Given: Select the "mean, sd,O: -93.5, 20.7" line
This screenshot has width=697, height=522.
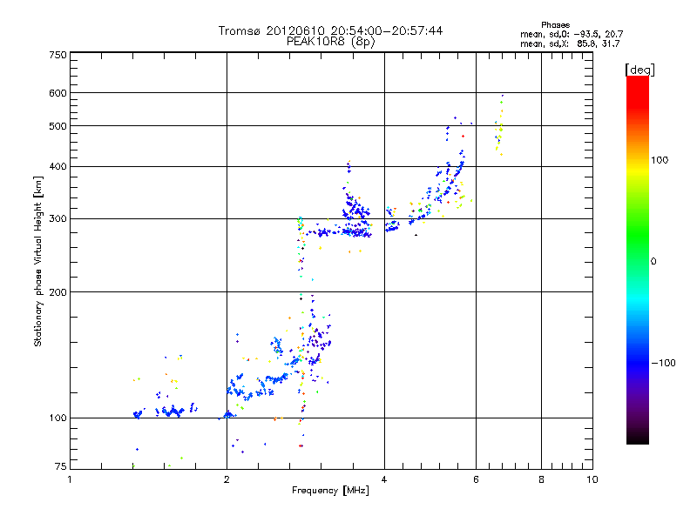Looking at the screenshot, I should [572, 34].
